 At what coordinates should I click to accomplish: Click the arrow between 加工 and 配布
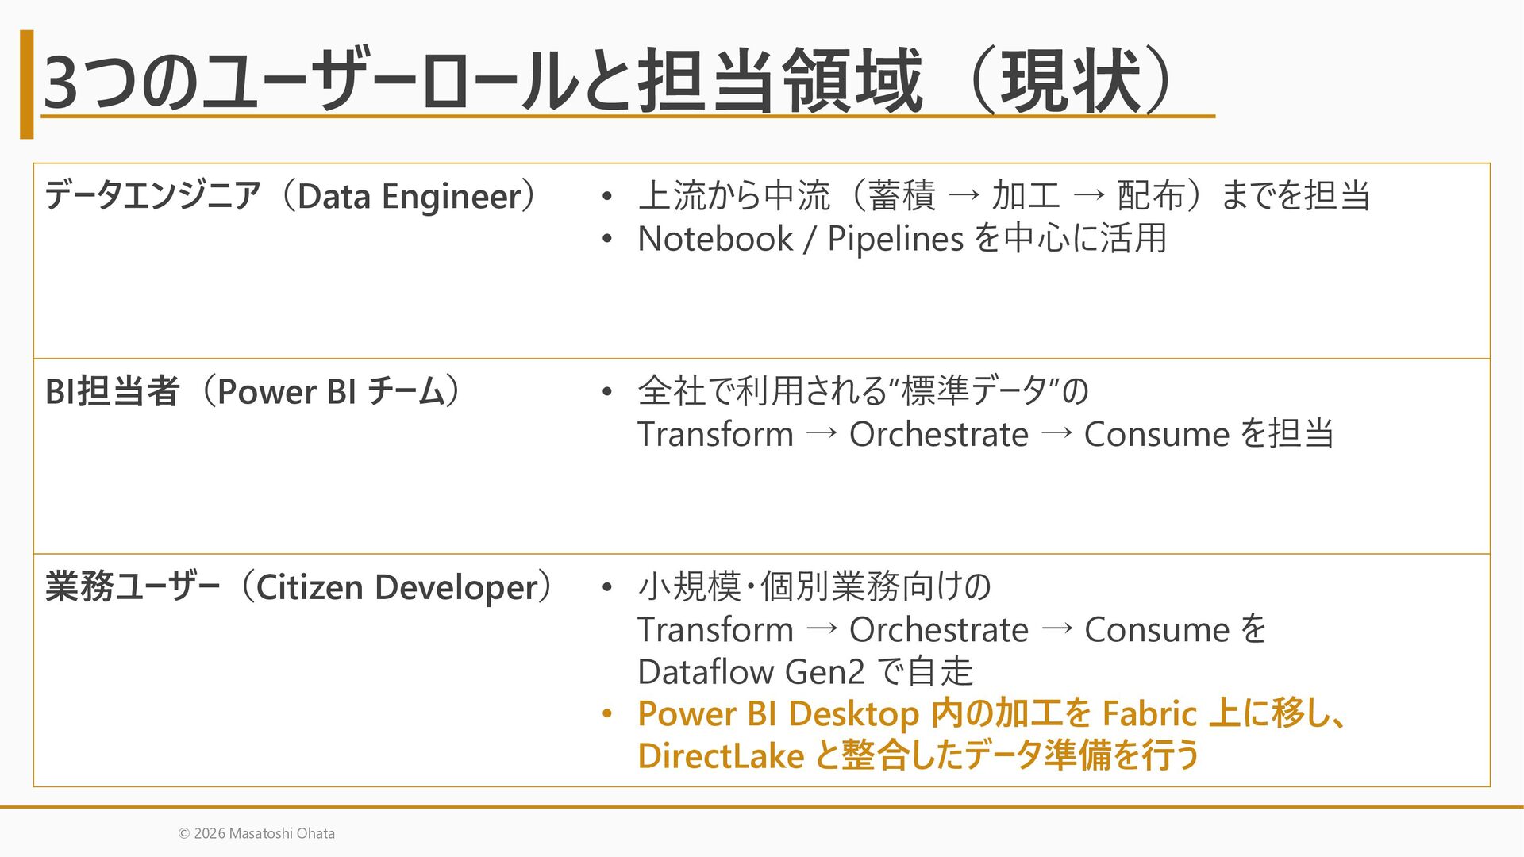1088,196
